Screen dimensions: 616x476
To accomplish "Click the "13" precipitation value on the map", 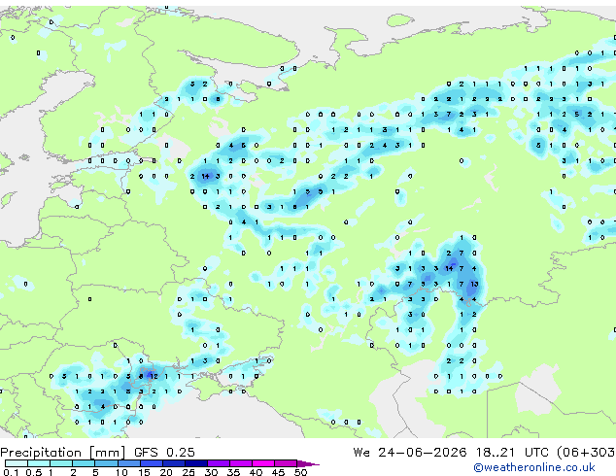I will tap(474, 284).
